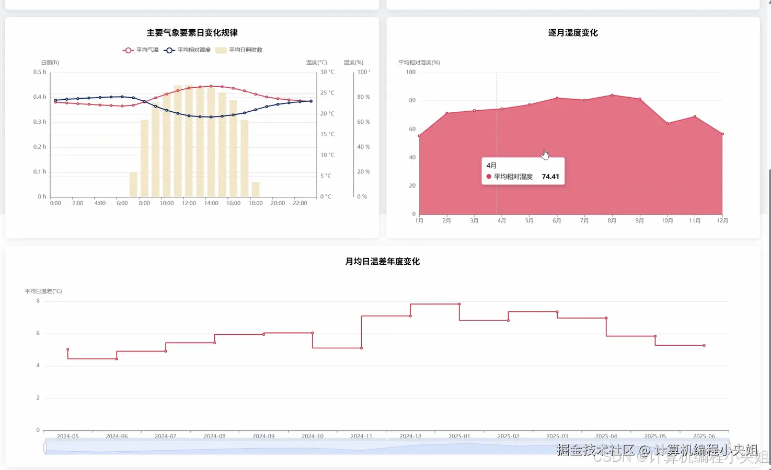This screenshot has width=771, height=470.
Task: Click the sunshine bar at 12:00
Action: [x=189, y=141]
